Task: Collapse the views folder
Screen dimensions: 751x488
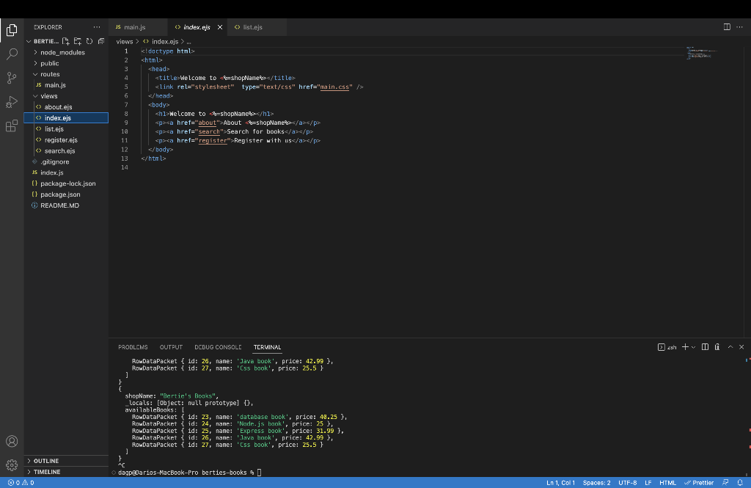Action: pyautogui.click(x=48, y=96)
